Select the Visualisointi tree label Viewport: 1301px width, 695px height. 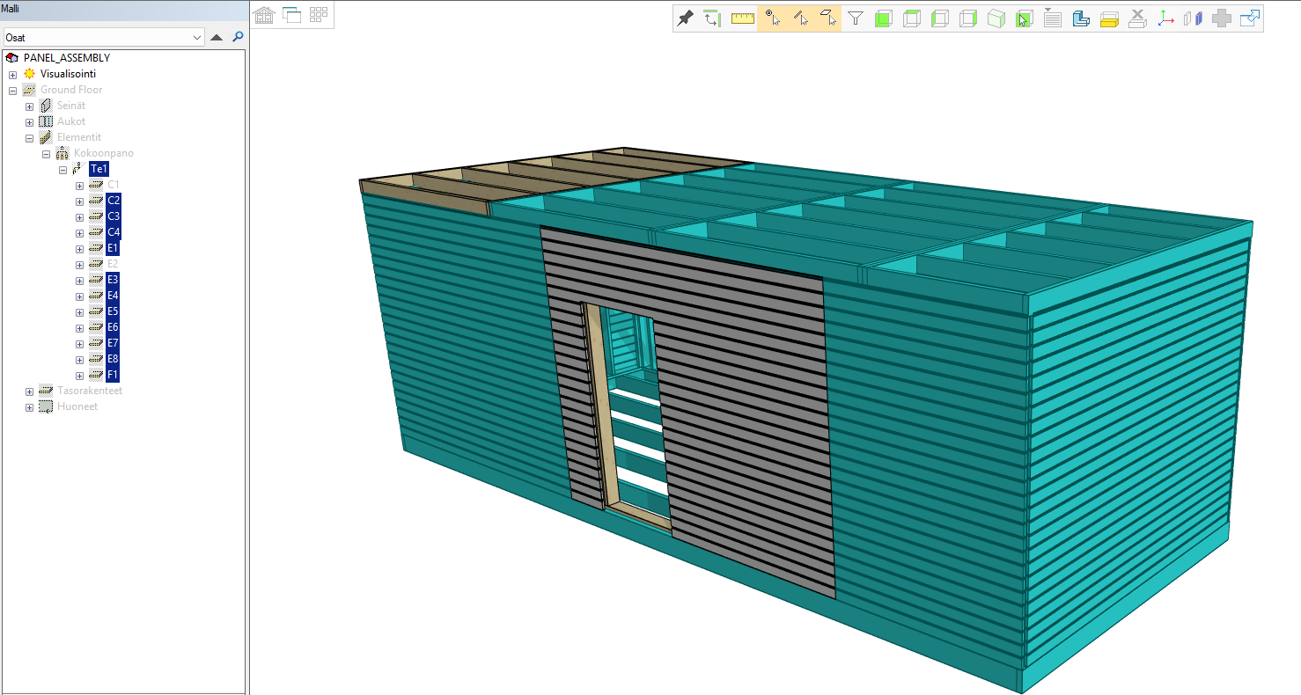[68, 74]
